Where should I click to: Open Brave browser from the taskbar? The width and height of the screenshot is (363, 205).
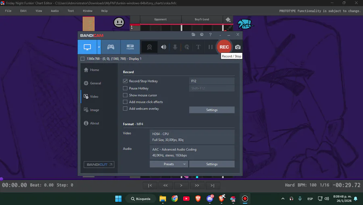point(198,199)
